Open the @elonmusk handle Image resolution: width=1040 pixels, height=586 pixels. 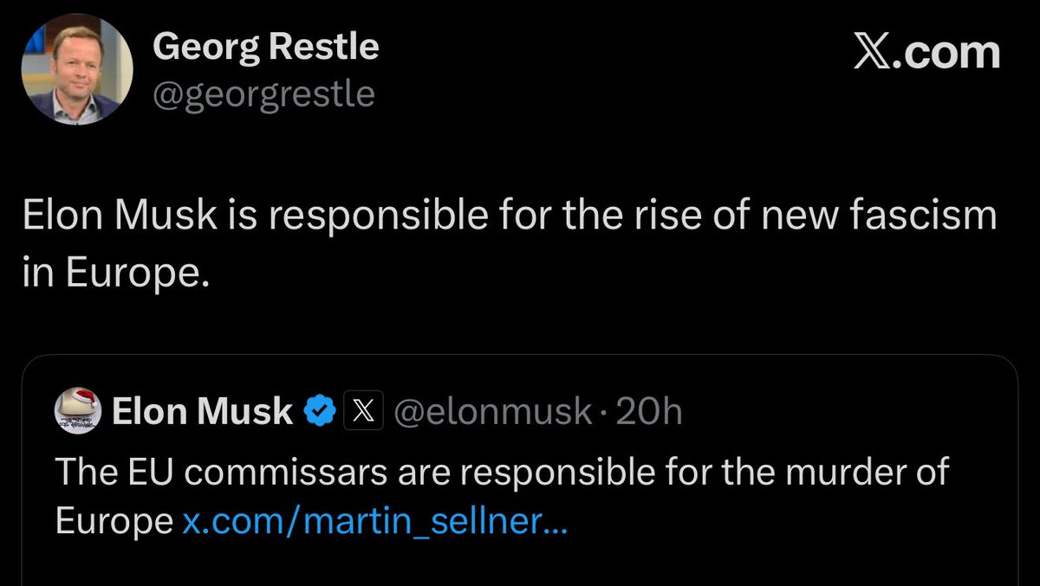491,412
